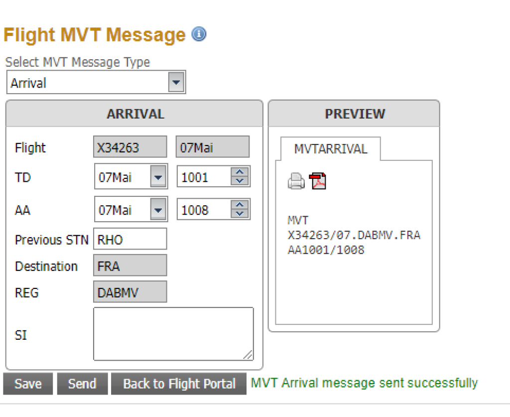Screen dimensions: 510x417
Task: Expand the AA date dropdown
Action: click(158, 210)
